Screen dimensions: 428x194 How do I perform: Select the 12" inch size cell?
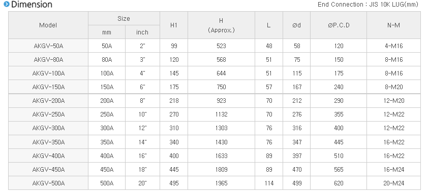click(x=142, y=128)
